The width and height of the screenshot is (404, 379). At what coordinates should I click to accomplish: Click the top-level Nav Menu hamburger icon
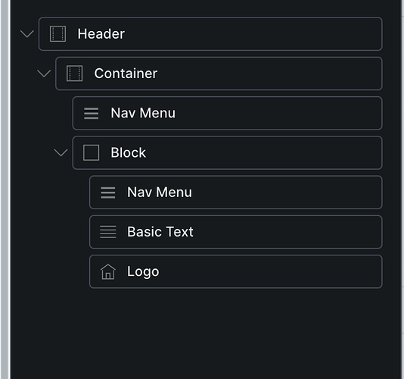pyautogui.click(x=92, y=114)
